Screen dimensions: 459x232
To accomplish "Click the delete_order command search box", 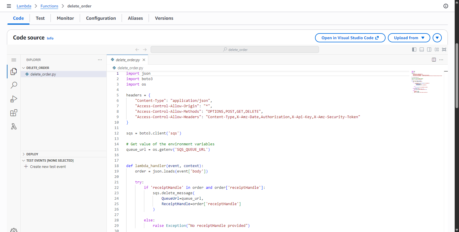I will click(235, 49).
